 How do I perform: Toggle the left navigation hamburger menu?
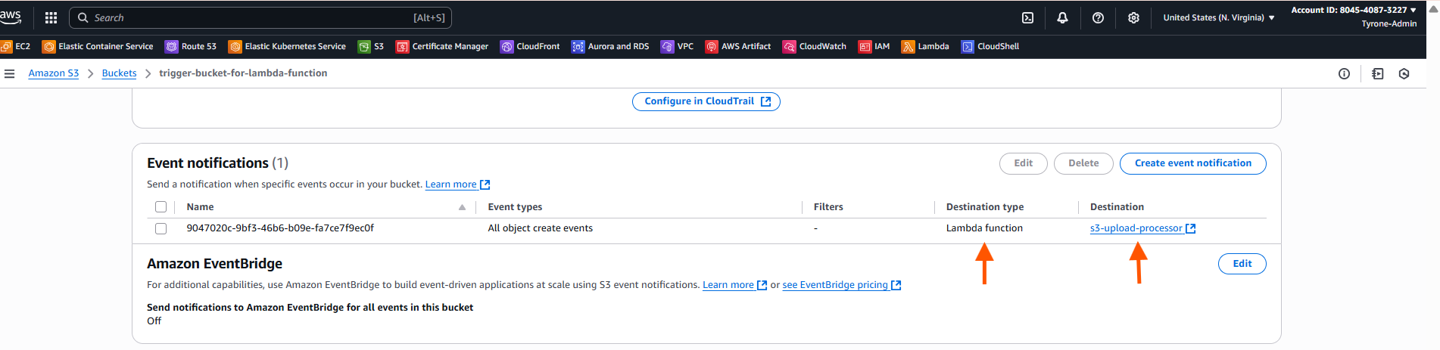click(10, 73)
